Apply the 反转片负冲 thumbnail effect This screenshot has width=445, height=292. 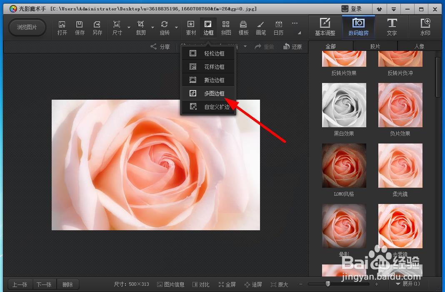(x=400, y=59)
